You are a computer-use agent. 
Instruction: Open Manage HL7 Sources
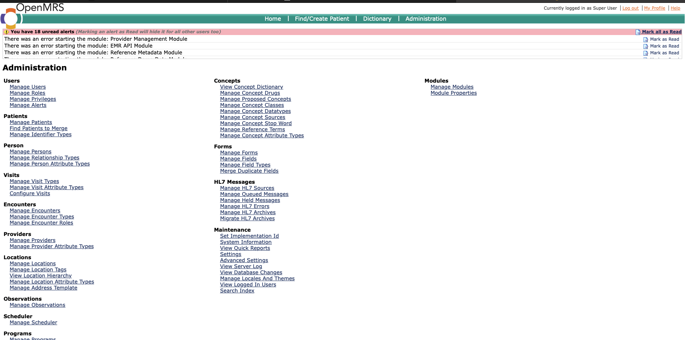coord(247,188)
